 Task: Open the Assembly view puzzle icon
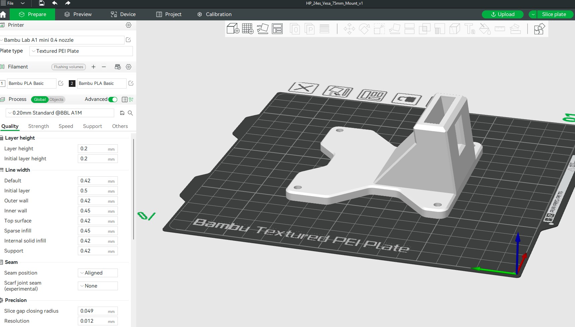[539, 29]
